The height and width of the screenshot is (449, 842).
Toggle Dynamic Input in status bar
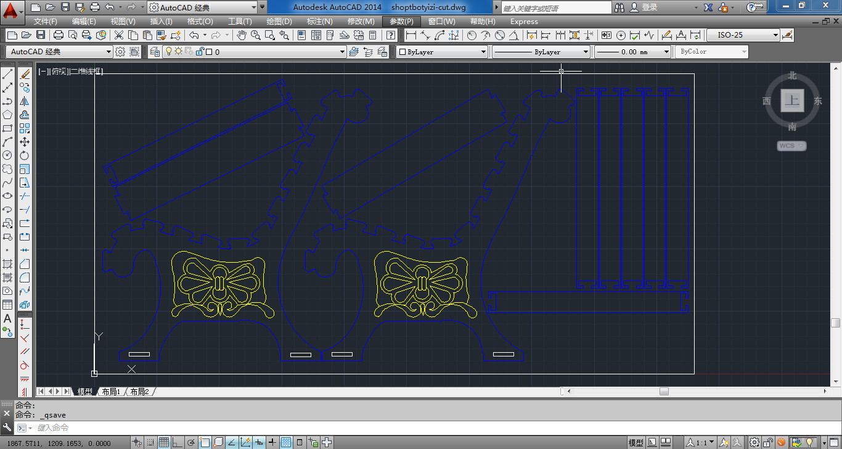tap(259, 442)
